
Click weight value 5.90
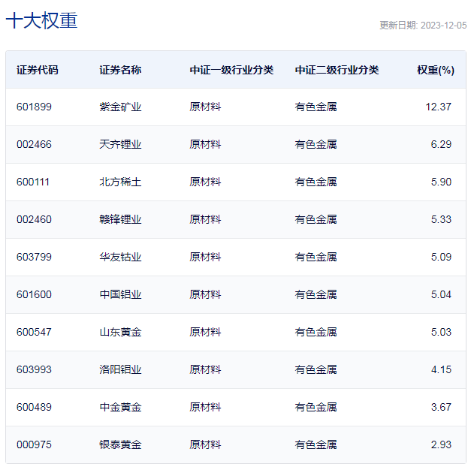pos(441,182)
